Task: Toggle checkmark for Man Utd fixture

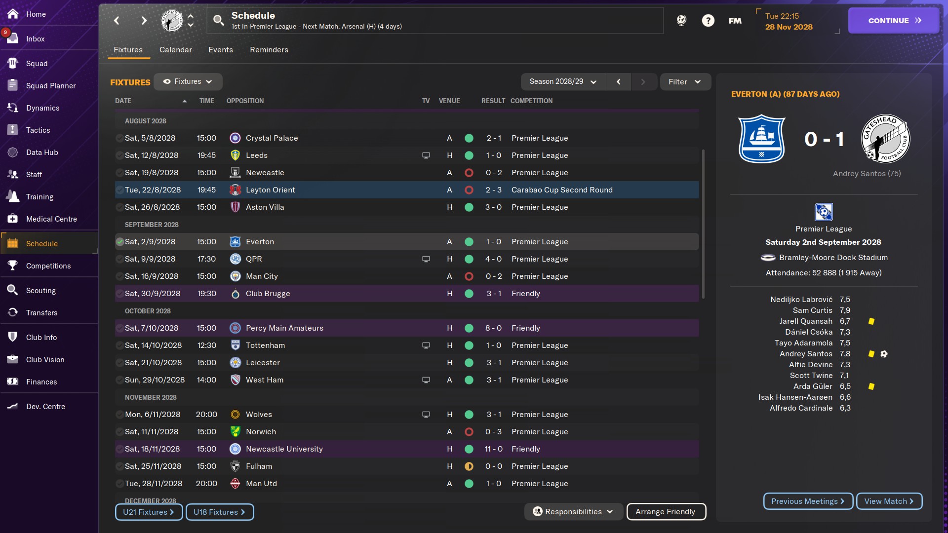Action: pyautogui.click(x=119, y=484)
